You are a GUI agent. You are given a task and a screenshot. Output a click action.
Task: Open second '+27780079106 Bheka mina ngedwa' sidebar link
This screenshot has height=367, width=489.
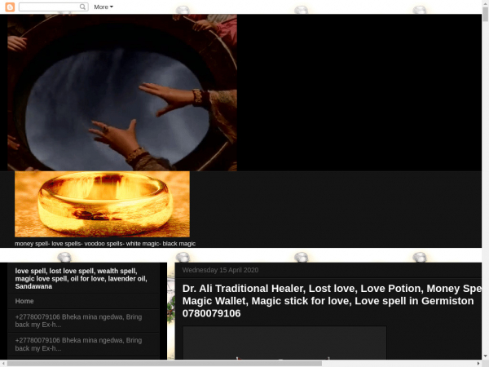pyautogui.click(x=78, y=344)
